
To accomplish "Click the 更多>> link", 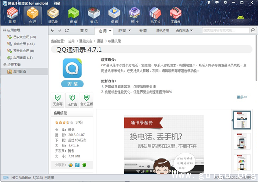I will pyautogui.click(x=242, y=97).
